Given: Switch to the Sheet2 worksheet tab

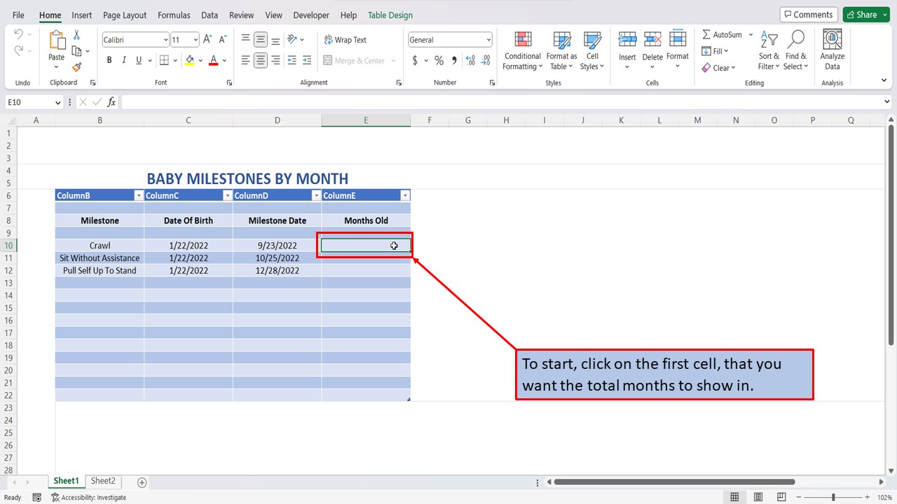Looking at the screenshot, I should [x=103, y=481].
